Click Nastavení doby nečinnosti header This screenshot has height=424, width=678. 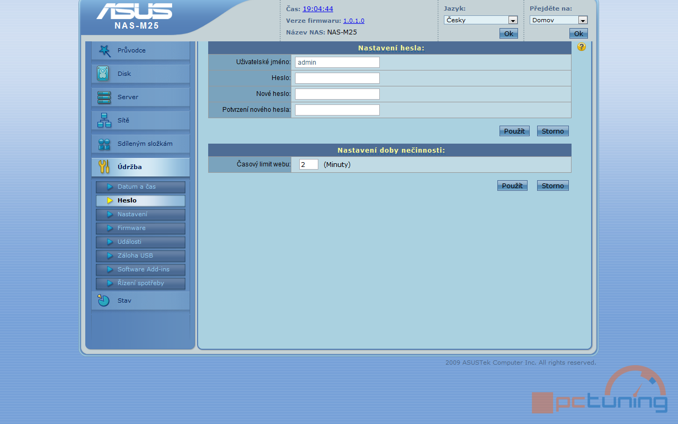[390, 150]
